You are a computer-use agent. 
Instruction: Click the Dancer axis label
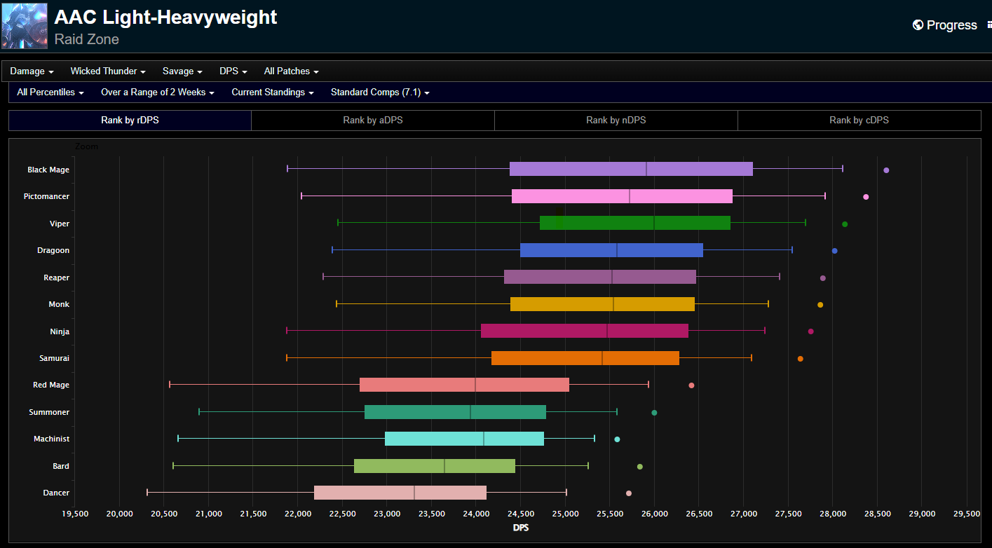click(56, 493)
